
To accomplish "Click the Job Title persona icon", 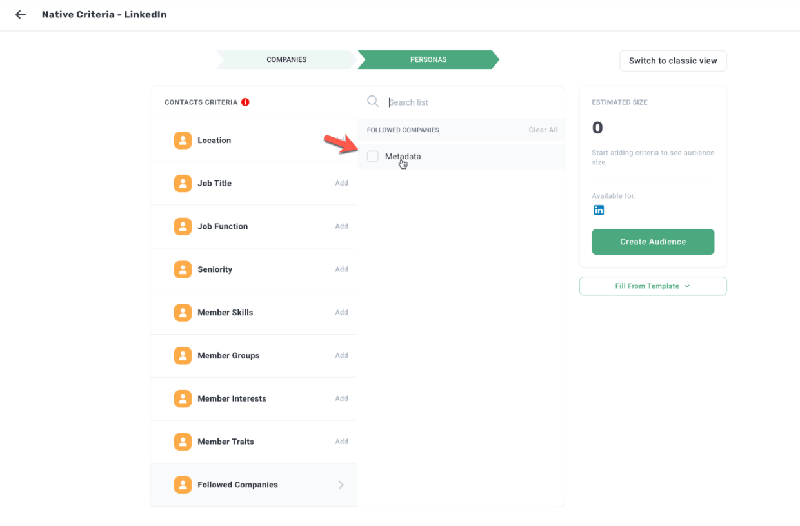I will click(183, 184).
